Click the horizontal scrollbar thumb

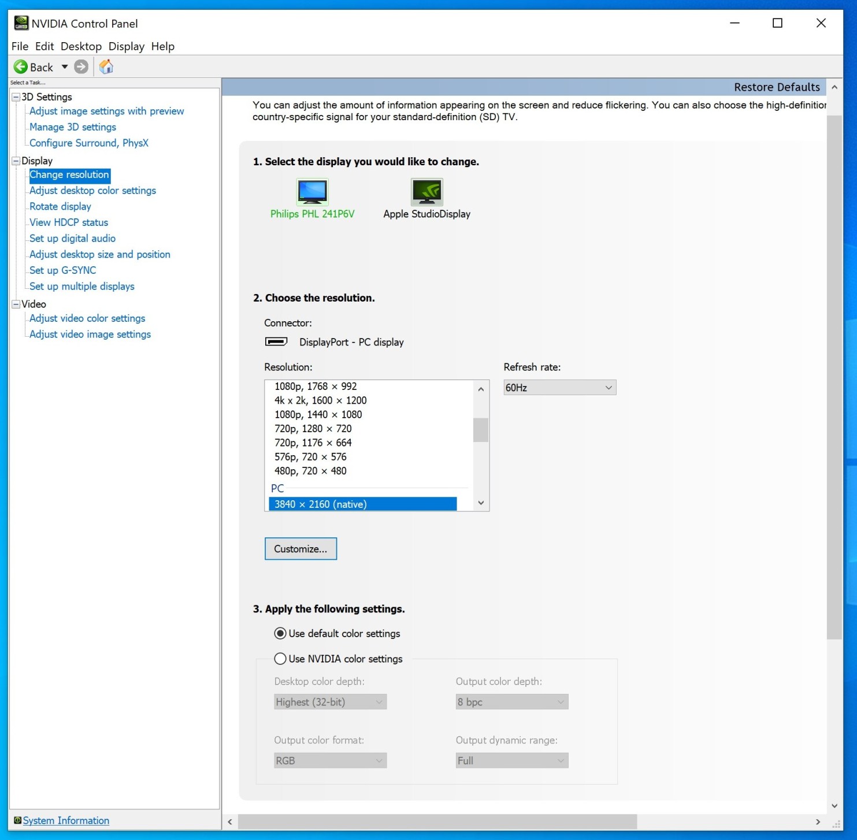pos(437,822)
